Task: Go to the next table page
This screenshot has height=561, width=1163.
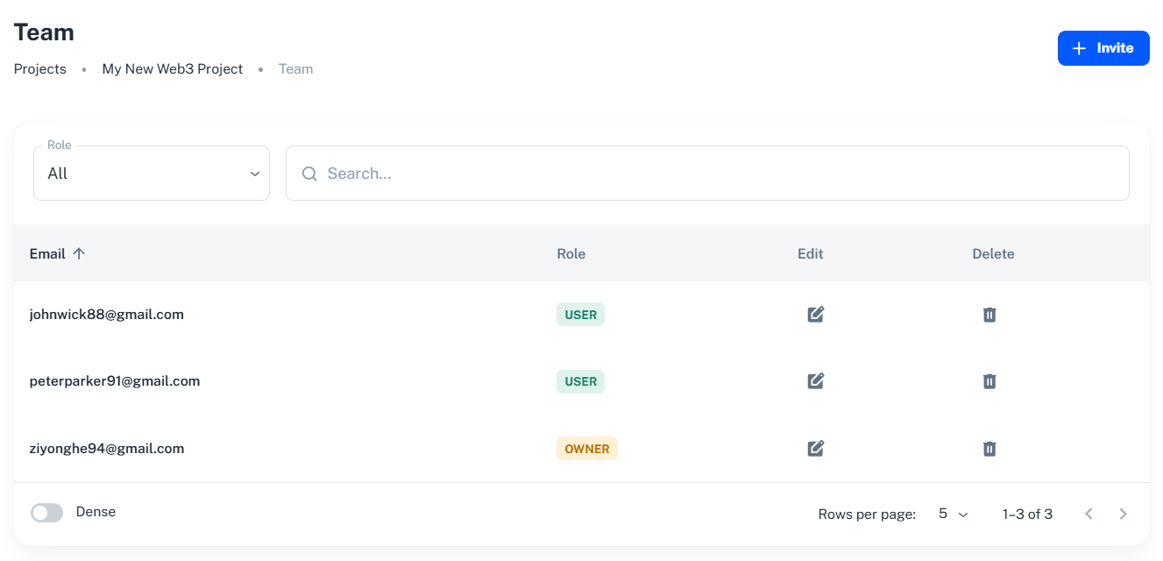Action: tap(1124, 514)
